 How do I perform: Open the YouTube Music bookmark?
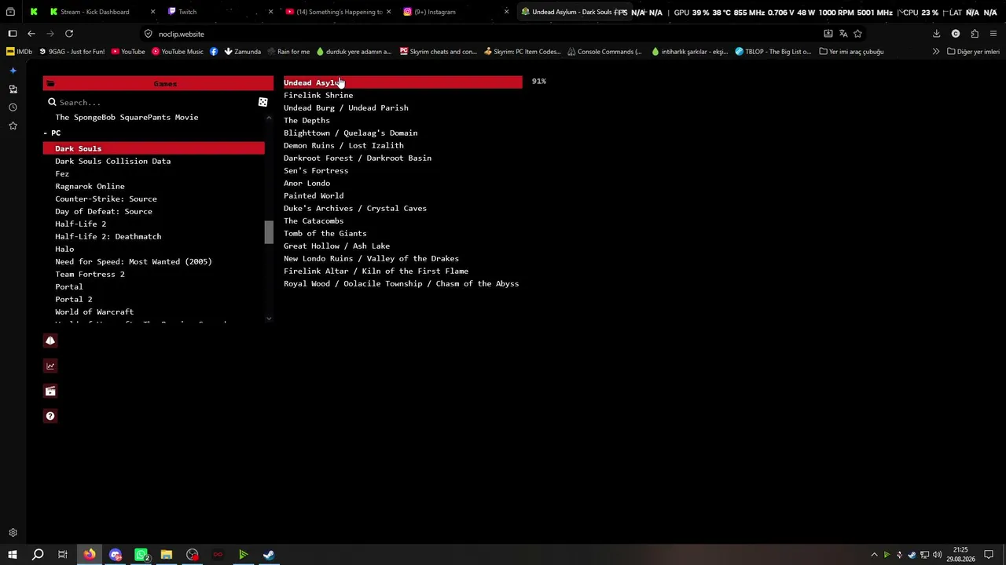point(177,52)
